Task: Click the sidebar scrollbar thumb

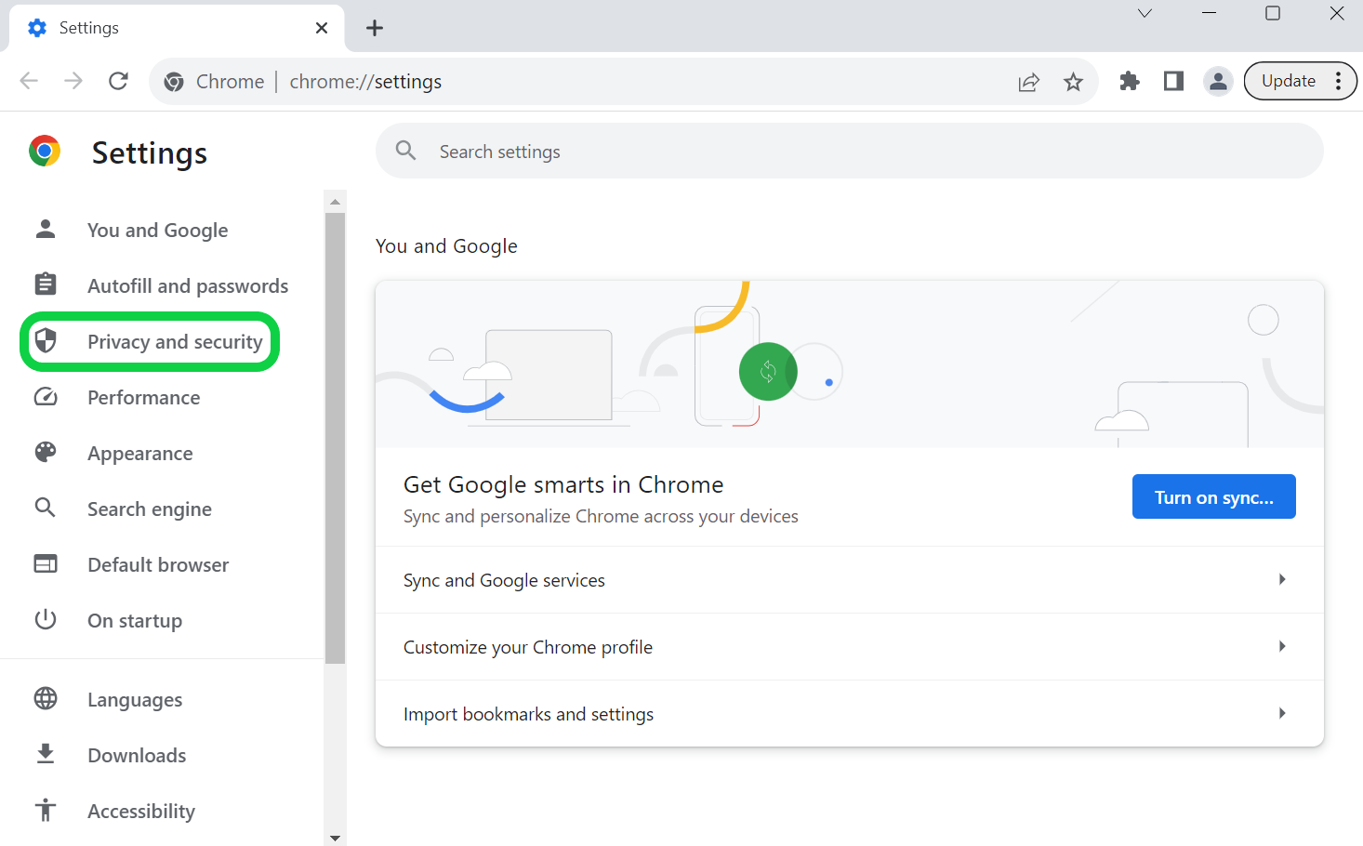Action: (x=336, y=438)
